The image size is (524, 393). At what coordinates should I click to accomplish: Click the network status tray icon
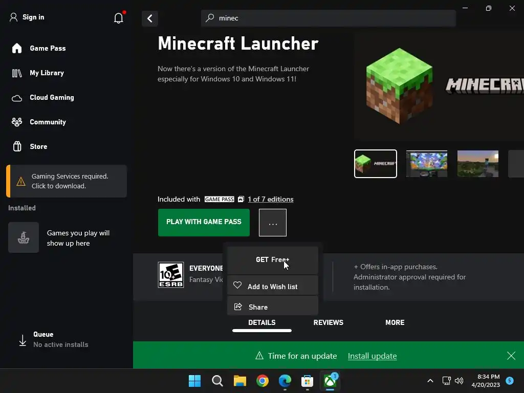pos(446,381)
